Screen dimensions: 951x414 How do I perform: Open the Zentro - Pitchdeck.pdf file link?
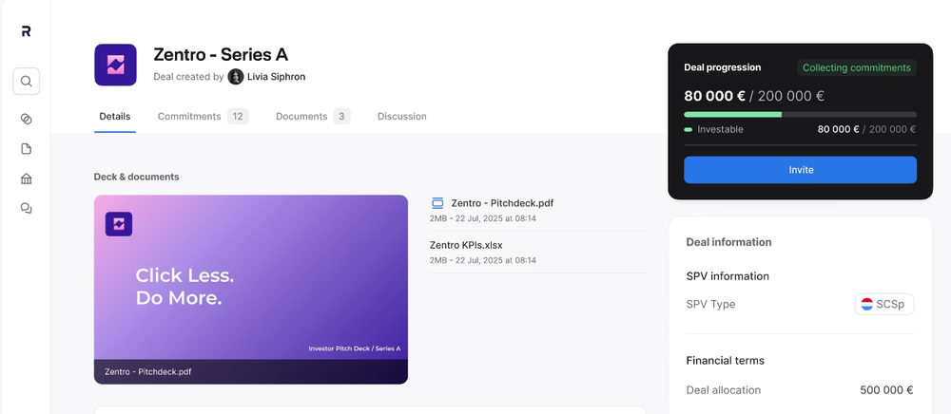click(502, 202)
